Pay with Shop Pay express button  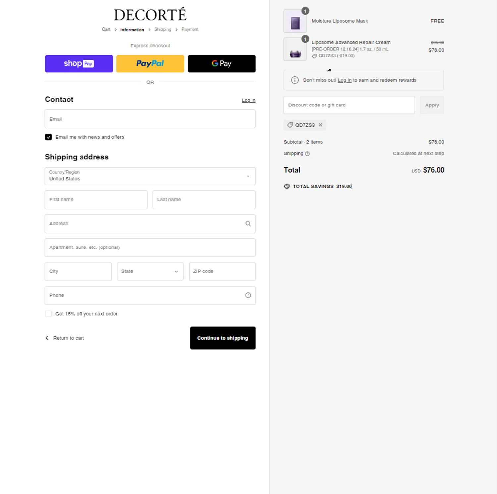[79, 64]
